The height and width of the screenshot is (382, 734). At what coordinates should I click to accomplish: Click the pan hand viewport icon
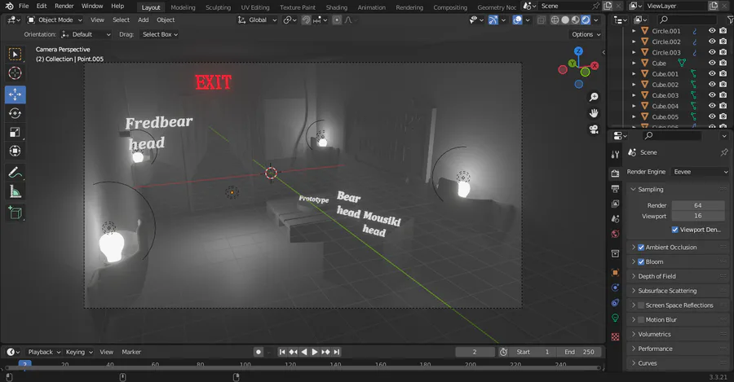coord(594,113)
